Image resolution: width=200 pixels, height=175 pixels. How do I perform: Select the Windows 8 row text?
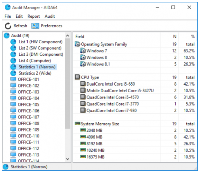click(x=97, y=57)
